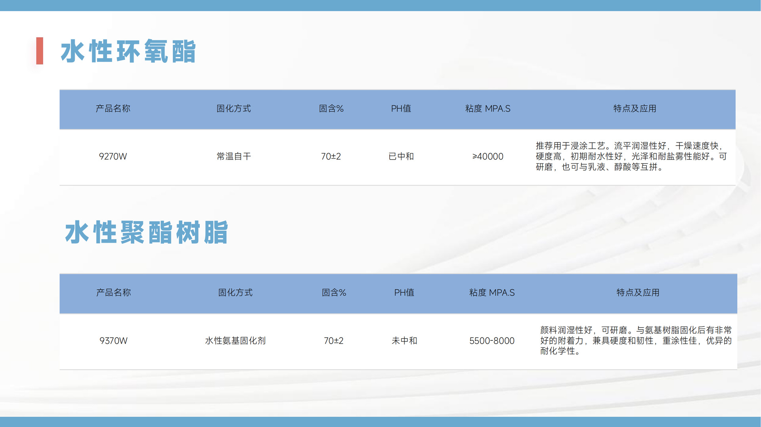Click the 常温自干 curing method cell
Image resolution: width=761 pixels, height=427 pixels.
click(234, 157)
